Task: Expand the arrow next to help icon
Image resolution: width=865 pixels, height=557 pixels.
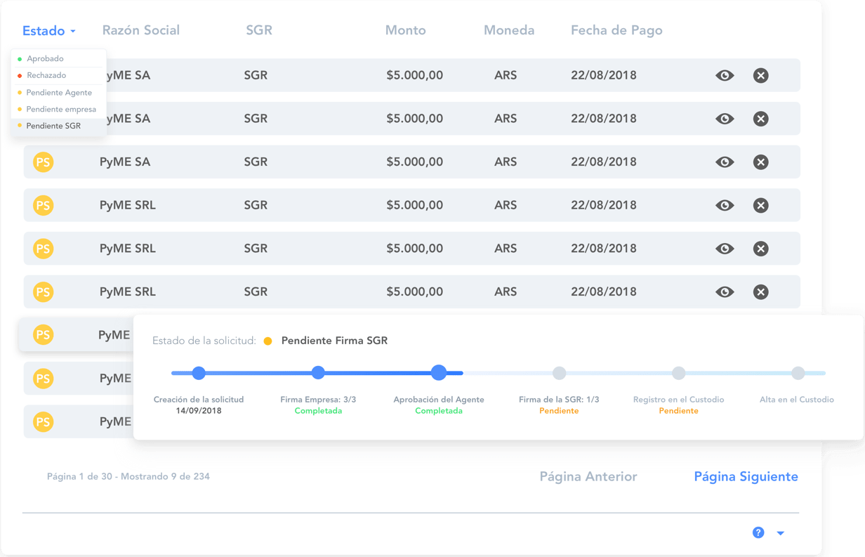Action: pos(780,533)
